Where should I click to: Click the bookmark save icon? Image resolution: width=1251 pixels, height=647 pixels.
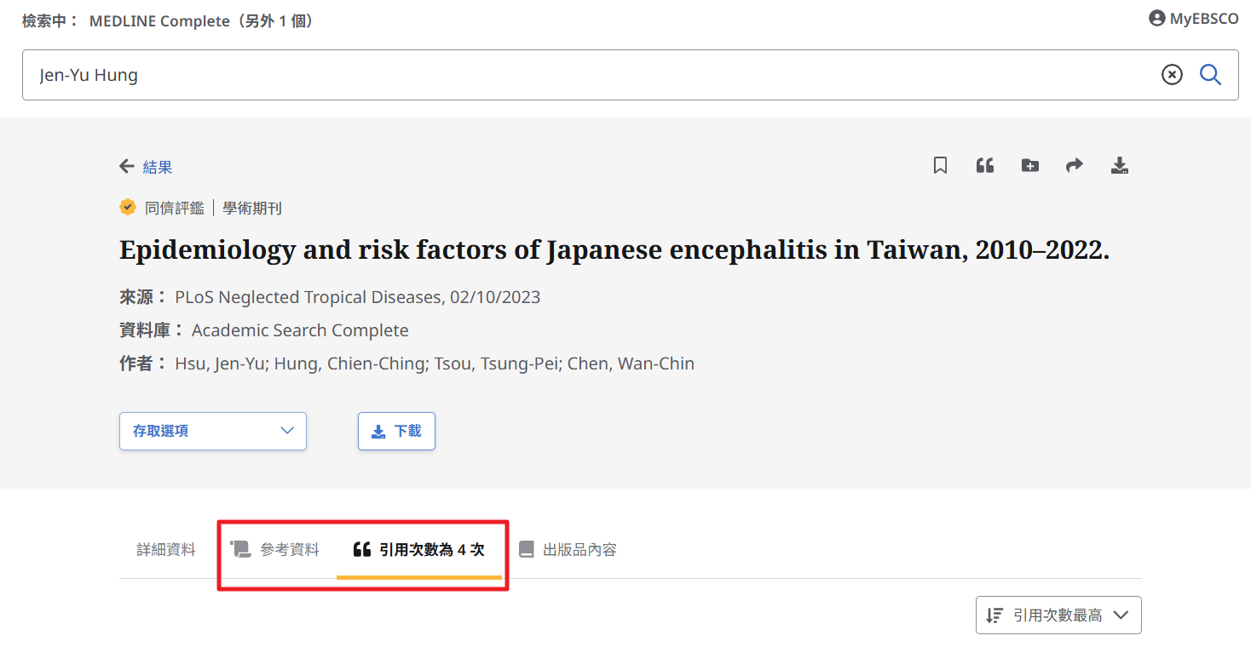click(x=940, y=165)
